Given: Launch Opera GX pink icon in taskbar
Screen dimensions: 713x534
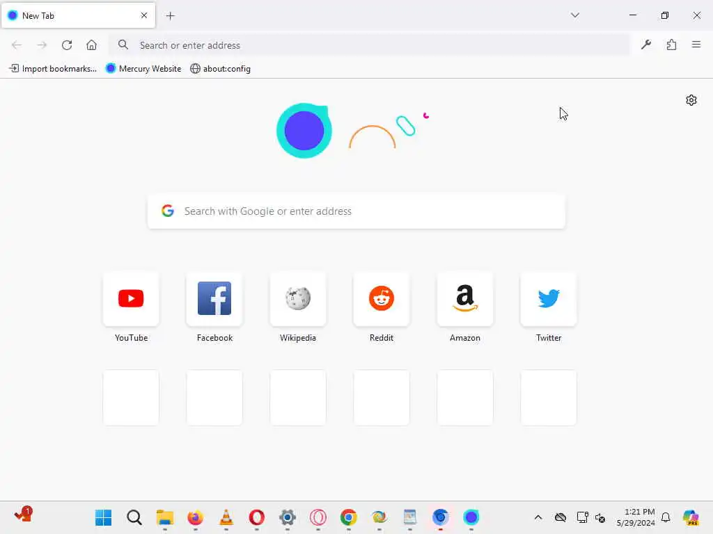Looking at the screenshot, I should coord(318,517).
